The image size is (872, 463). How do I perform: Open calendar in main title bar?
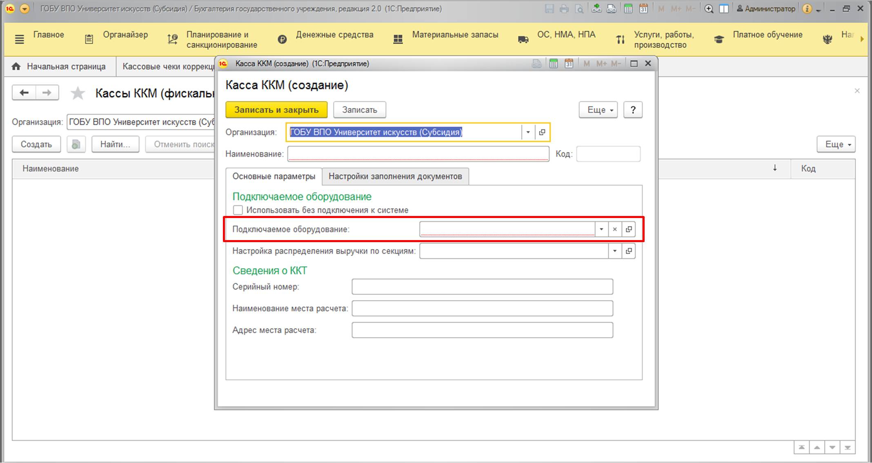pos(643,9)
